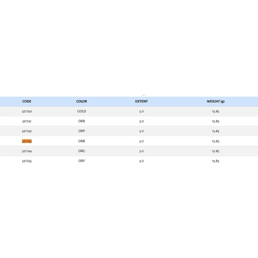Viewport: 258px width, 258px height.
Task: Click the highlighted code 321743
Action: 27,141
